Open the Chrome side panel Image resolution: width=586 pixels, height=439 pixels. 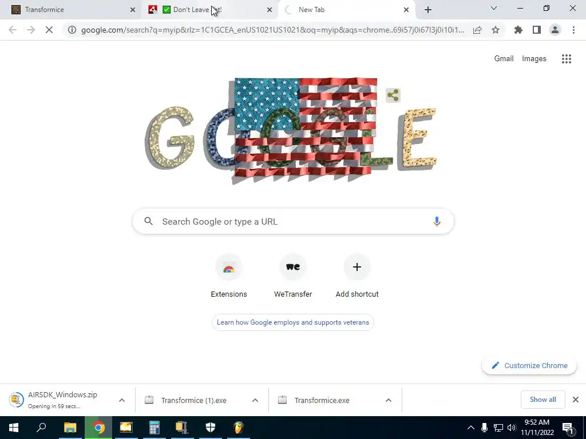[x=537, y=30]
